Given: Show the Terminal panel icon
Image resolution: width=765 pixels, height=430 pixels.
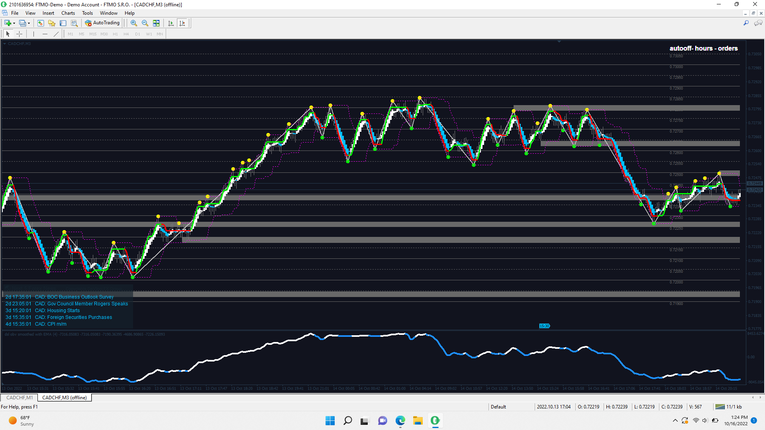Looking at the screenshot, I should click(x=63, y=23).
